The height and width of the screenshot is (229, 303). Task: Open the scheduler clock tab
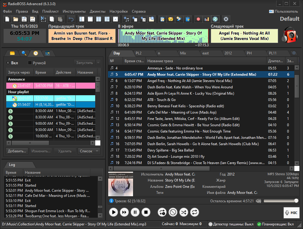click(36, 53)
